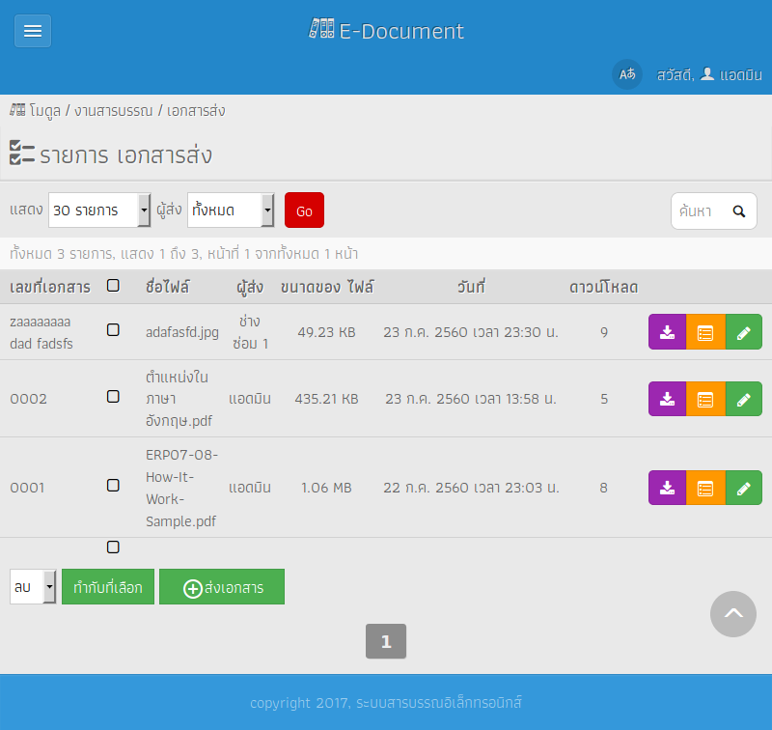Toggle the checkbox below the table

click(113, 547)
